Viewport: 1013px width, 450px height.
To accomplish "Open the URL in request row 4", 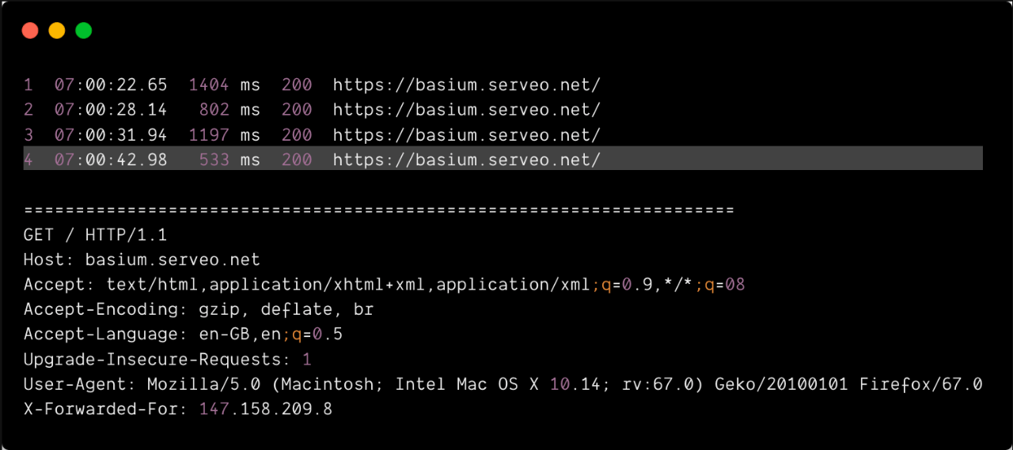I will click(467, 161).
